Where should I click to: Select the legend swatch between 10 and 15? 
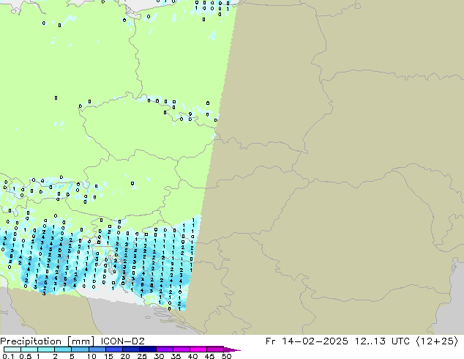pos(97,349)
